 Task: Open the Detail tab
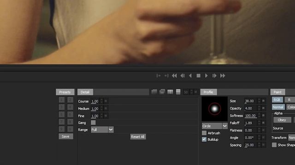coord(85,92)
